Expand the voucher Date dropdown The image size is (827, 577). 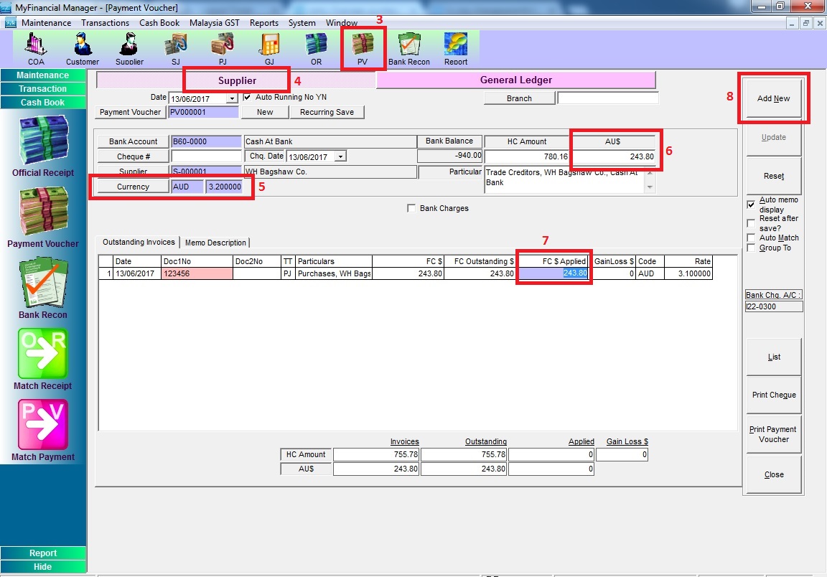(x=232, y=99)
